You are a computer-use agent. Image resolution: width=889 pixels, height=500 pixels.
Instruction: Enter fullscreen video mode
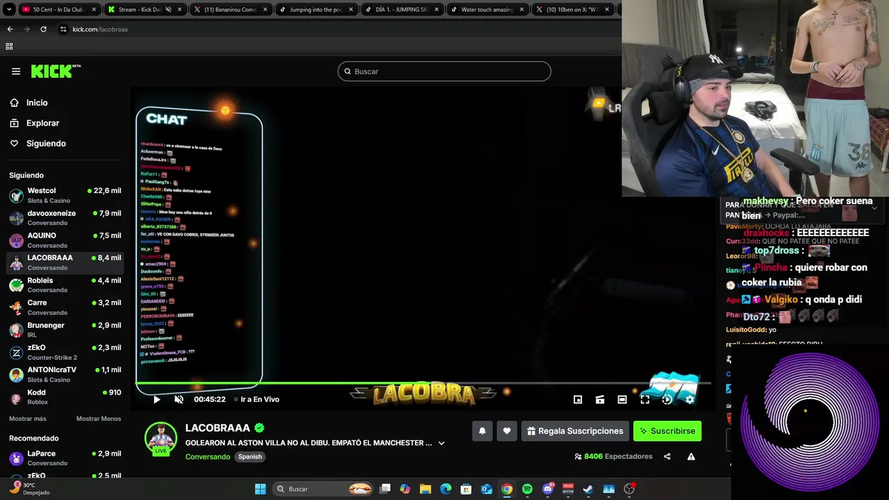point(645,399)
